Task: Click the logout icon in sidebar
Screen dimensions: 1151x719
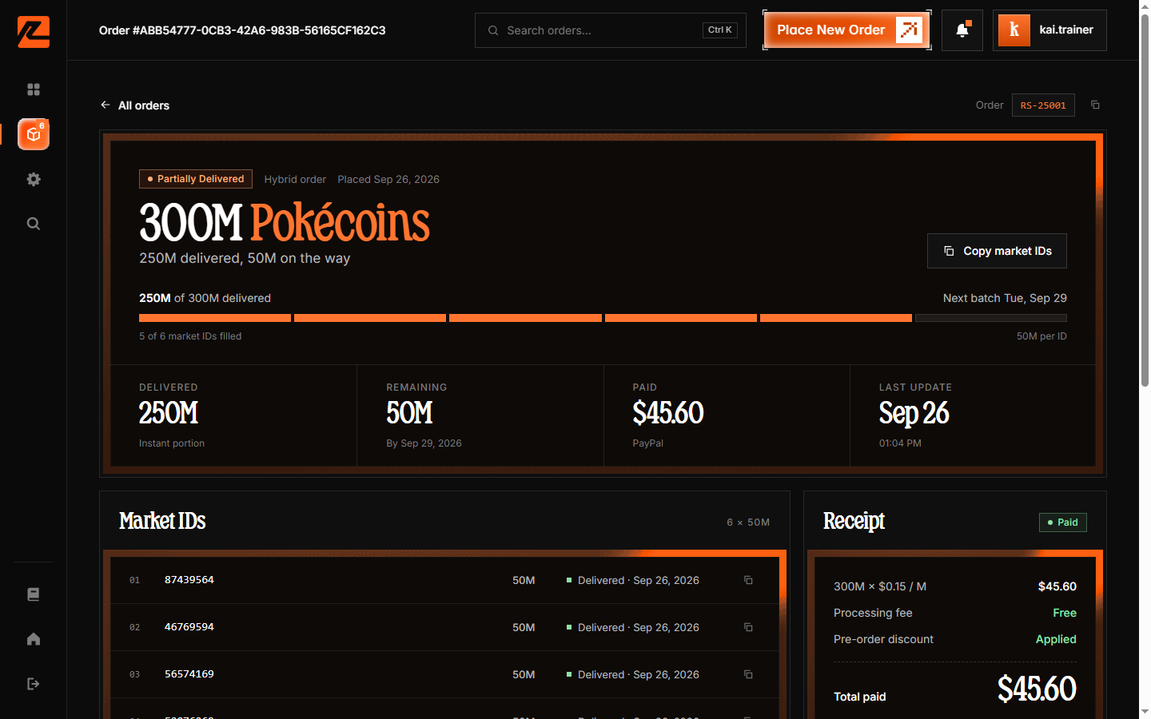Action: pyautogui.click(x=34, y=684)
